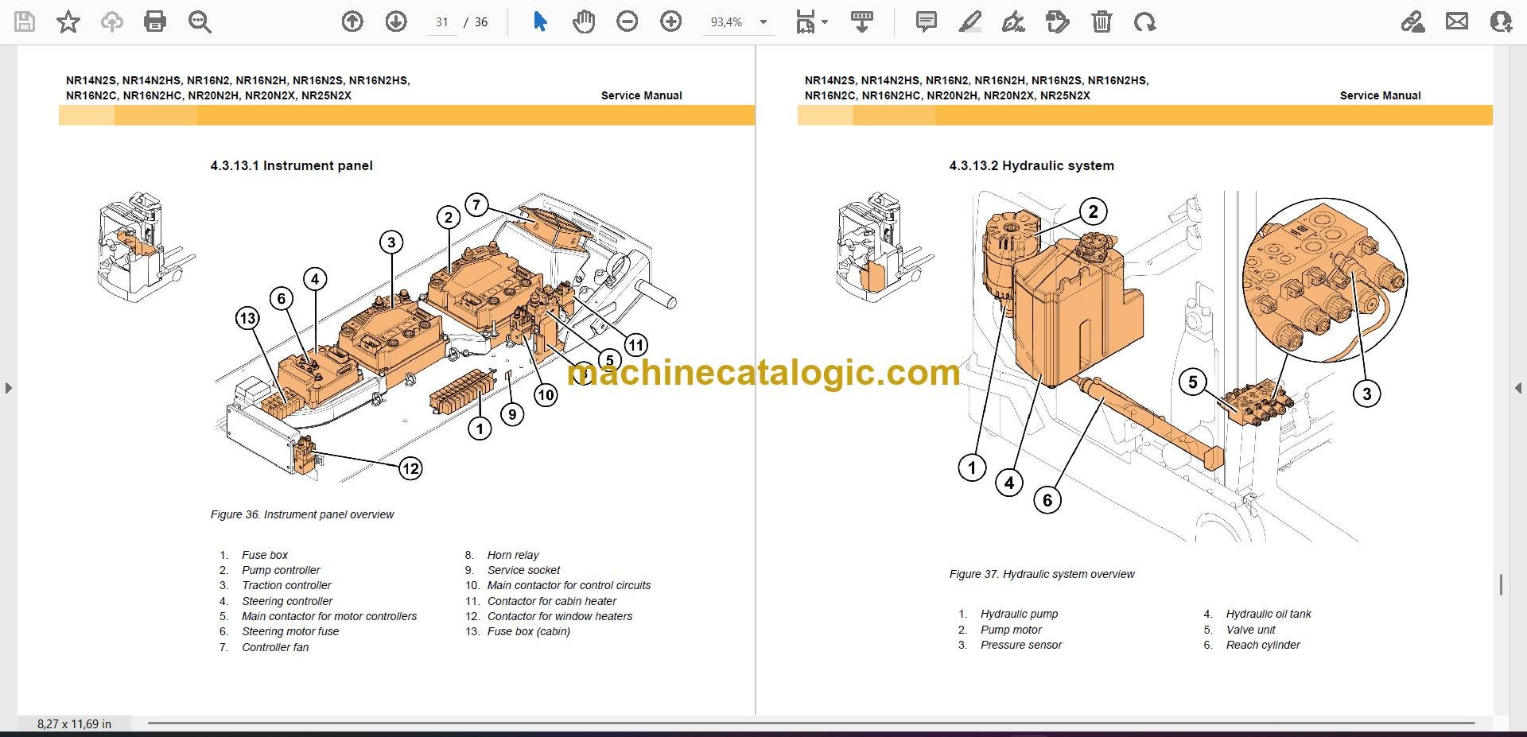Expand the right tools pane
The image size is (1527, 737).
pos(1518,388)
